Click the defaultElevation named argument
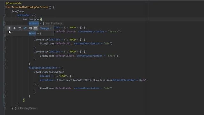The width and height of the screenshot is (204, 115). tap(123, 80)
